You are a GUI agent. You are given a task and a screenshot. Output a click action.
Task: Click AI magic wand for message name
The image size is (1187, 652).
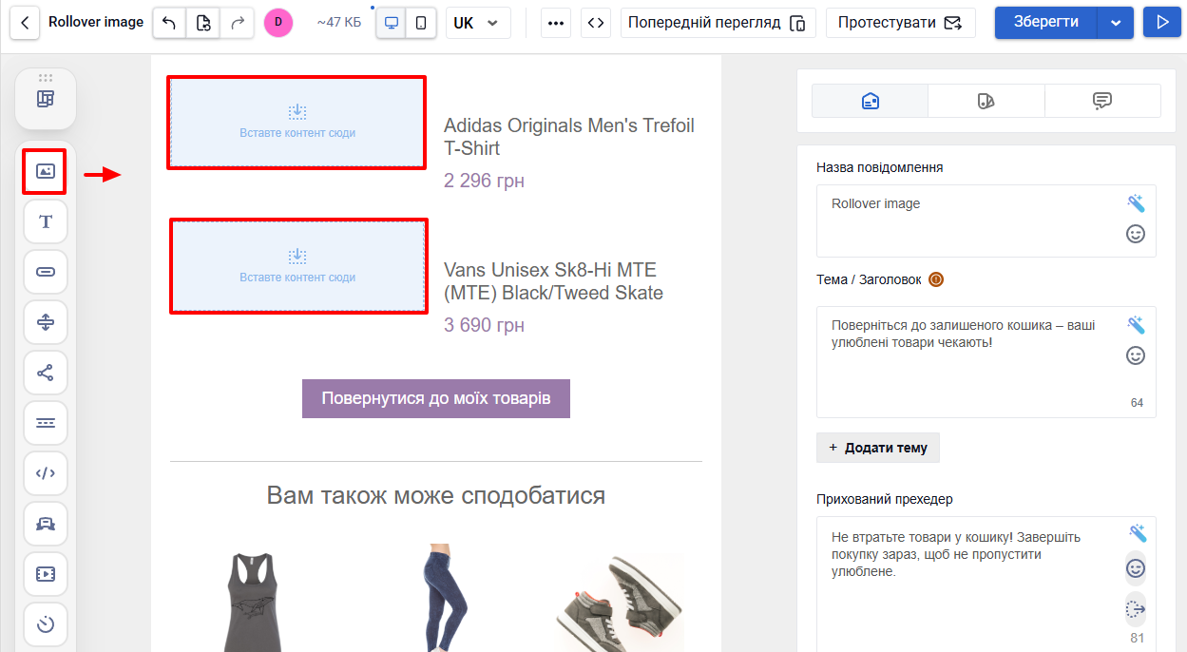[x=1136, y=203]
